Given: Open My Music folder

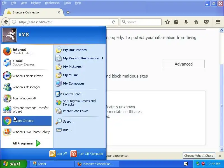Looking at the screenshot, I should tap(80, 75).
